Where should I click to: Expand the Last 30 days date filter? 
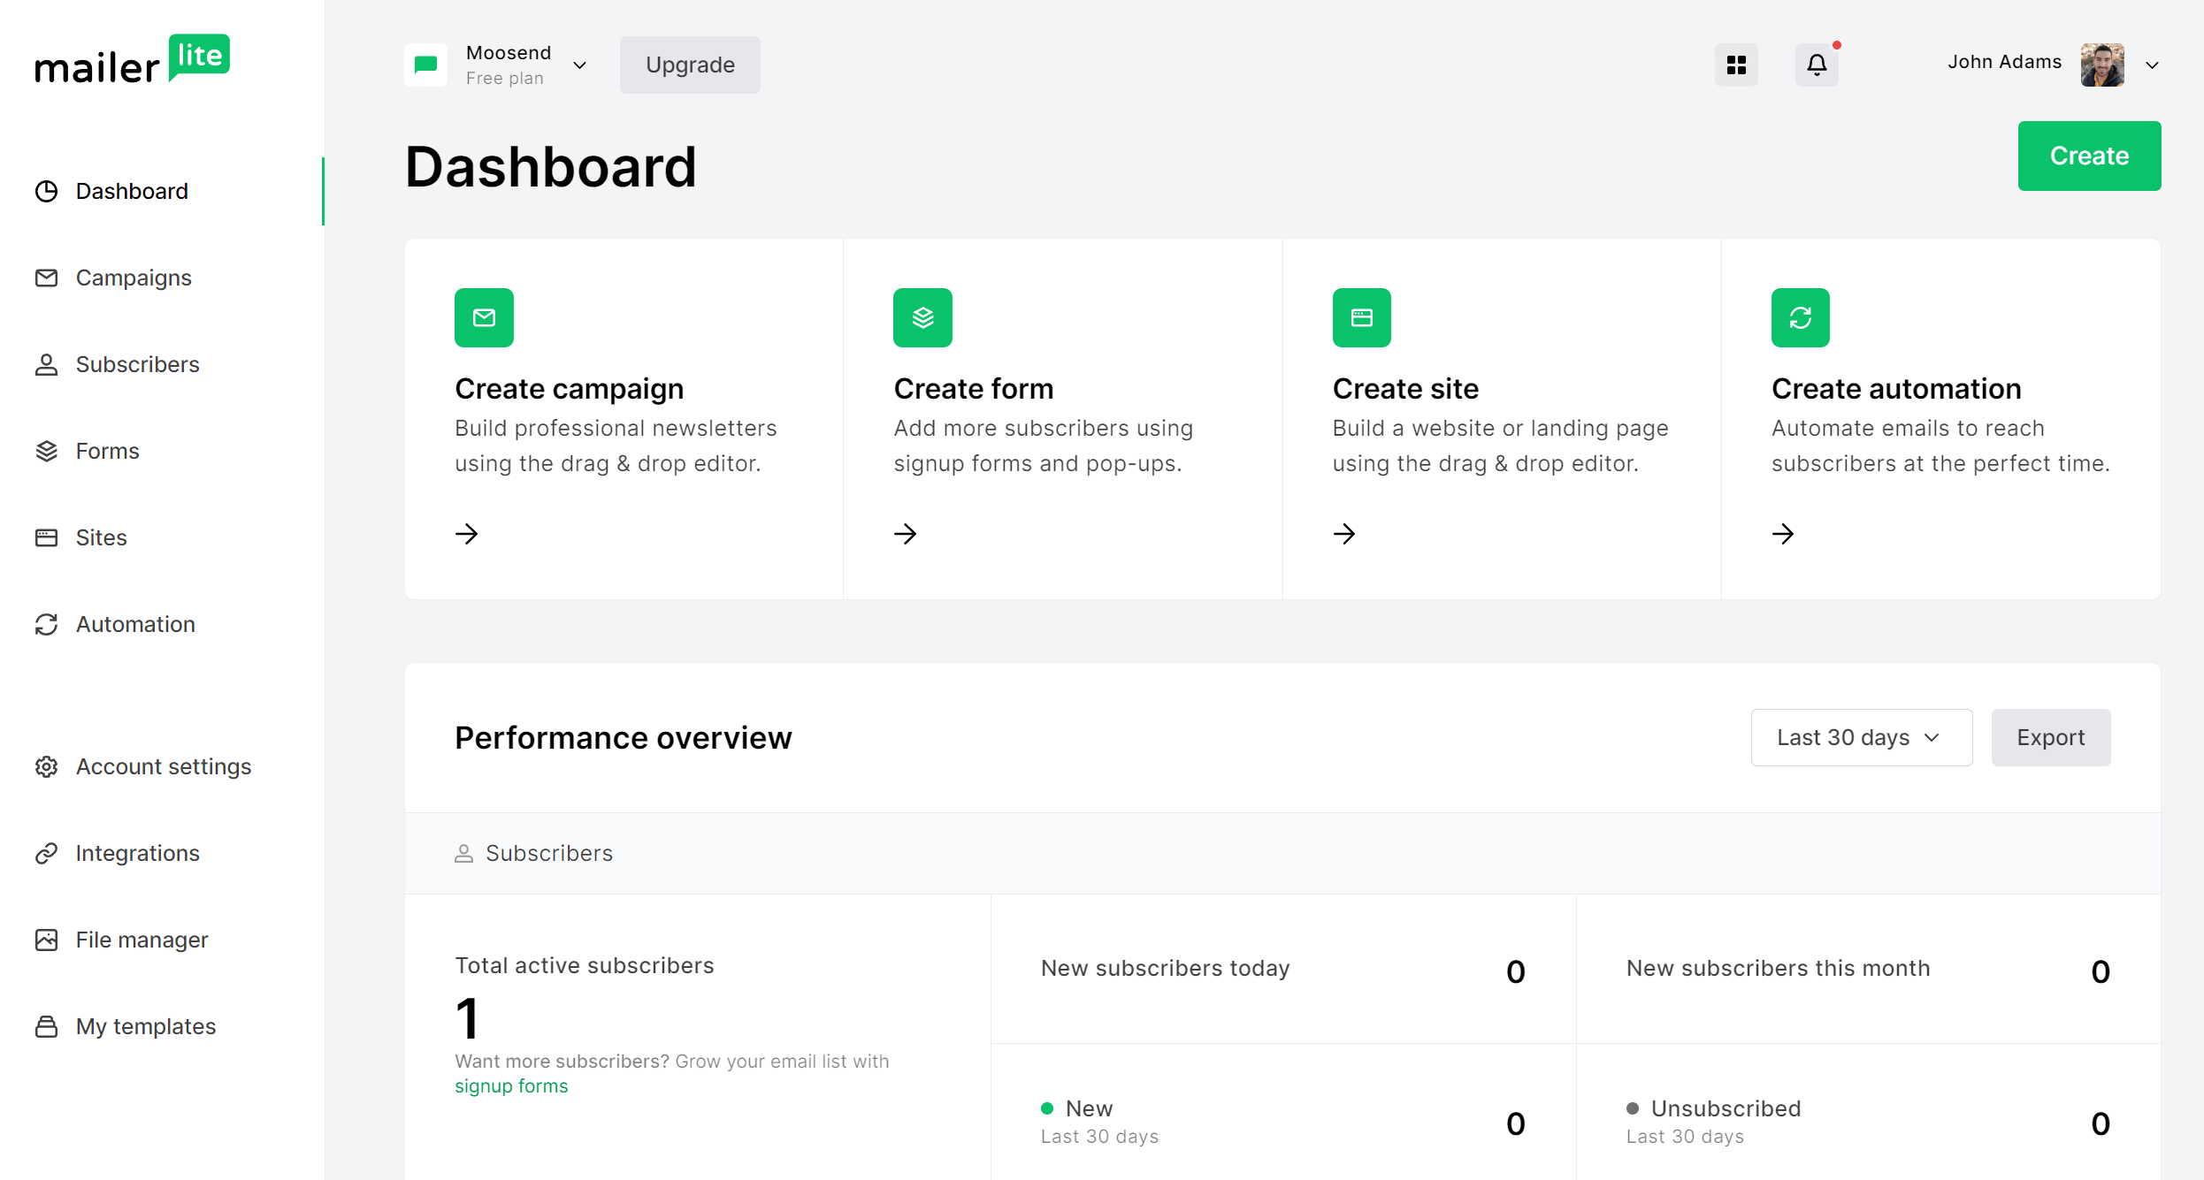pos(1858,737)
